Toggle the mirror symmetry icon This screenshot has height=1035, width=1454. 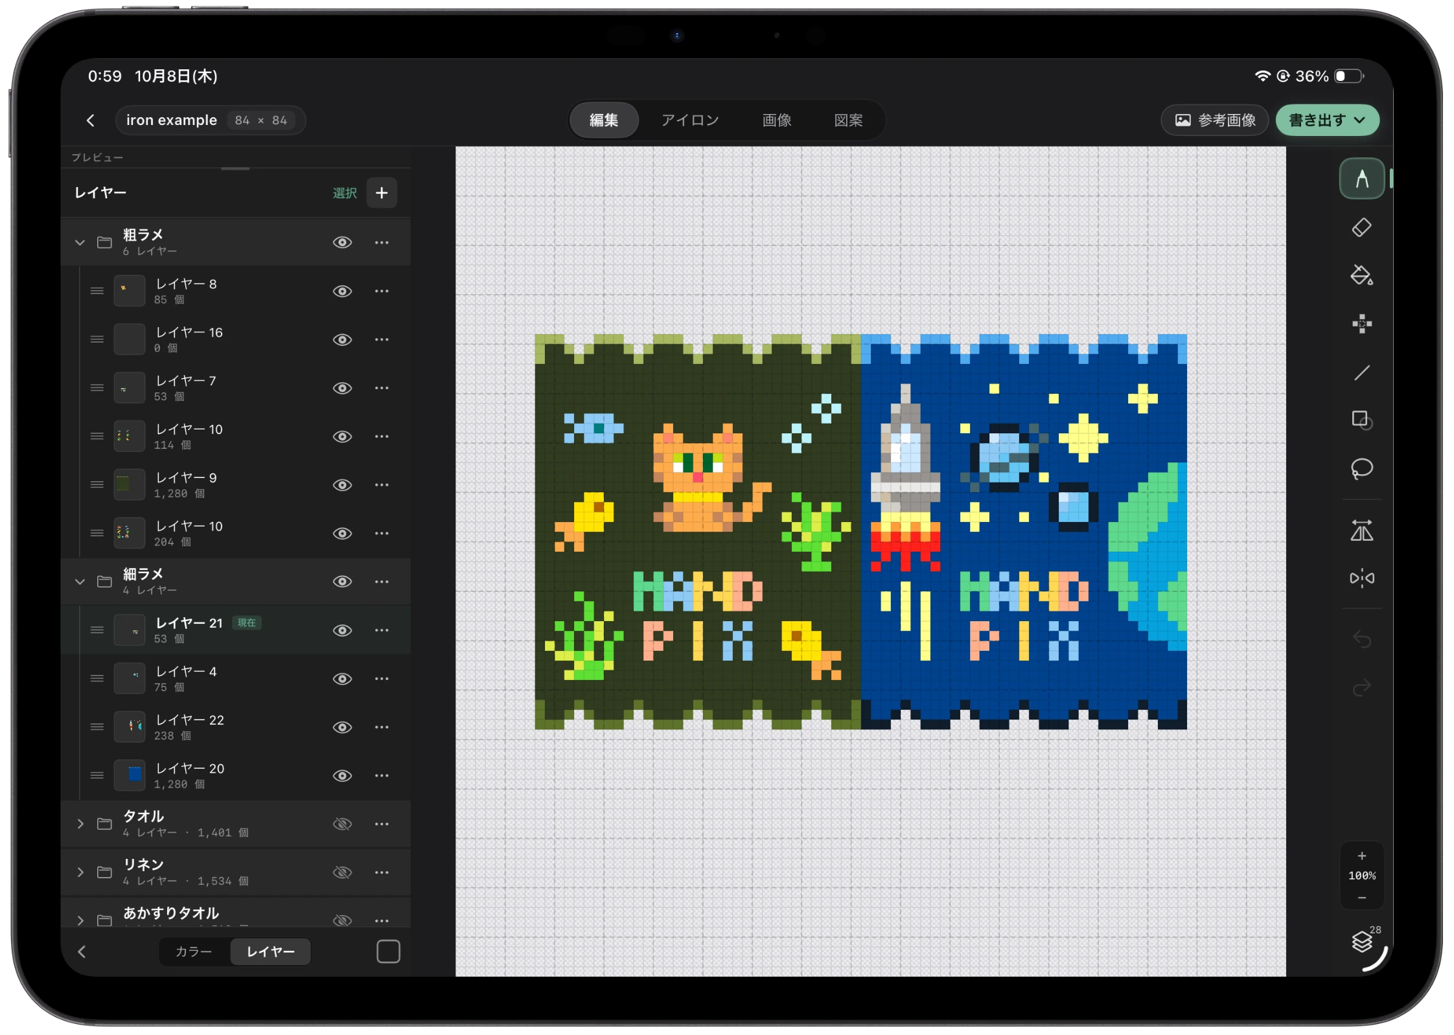click(x=1361, y=578)
